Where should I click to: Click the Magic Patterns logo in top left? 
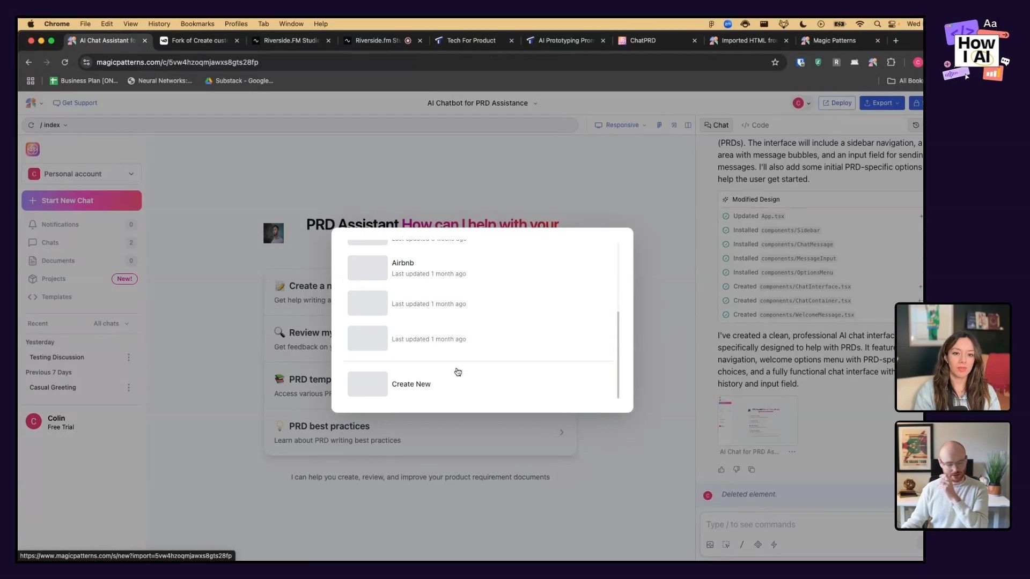31,103
